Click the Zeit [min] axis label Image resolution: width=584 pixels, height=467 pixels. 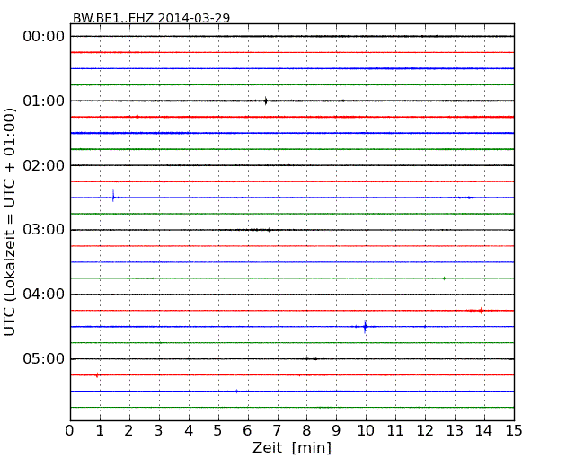click(x=292, y=447)
